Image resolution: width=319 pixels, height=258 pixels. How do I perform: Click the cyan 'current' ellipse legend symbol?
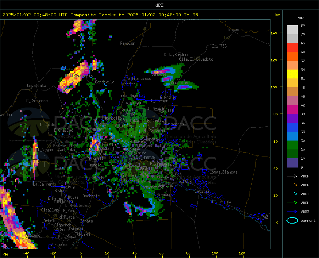pos(292,220)
